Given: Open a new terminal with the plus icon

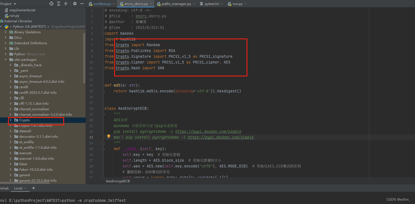Looking at the screenshot, I should 33,188.
